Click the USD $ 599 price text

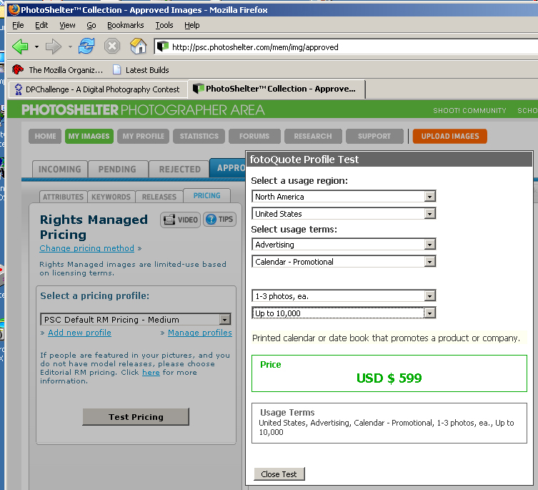(x=389, y=378)
